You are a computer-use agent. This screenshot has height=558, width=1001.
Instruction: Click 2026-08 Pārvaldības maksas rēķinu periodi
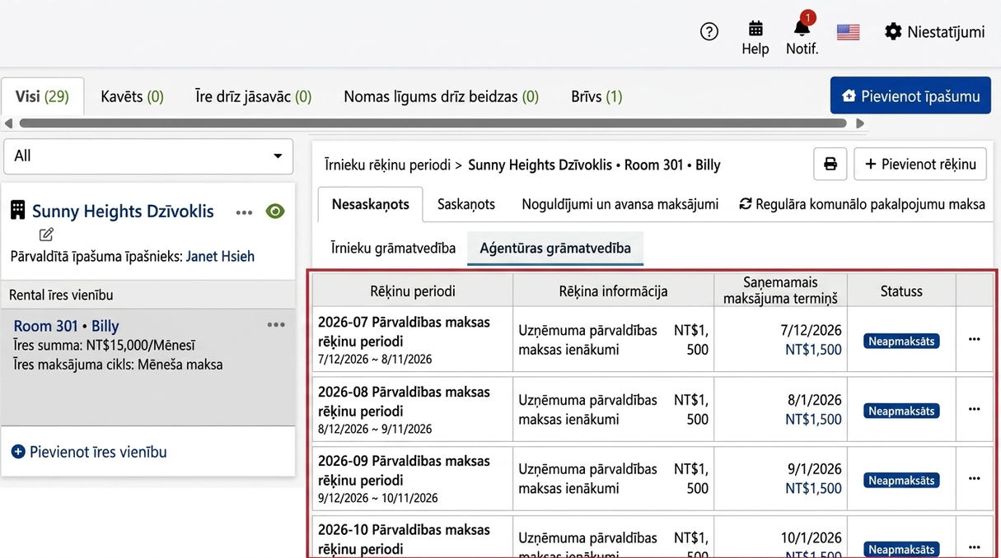pos(404,402)
